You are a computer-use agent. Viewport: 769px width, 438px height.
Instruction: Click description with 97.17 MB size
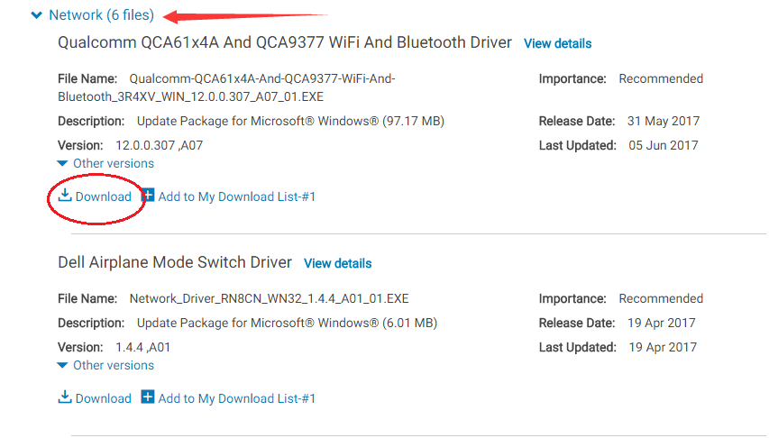(291, 121)
